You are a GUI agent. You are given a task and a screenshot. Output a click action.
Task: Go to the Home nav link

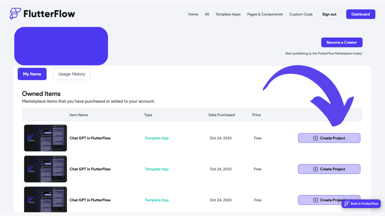pos(193,14)
